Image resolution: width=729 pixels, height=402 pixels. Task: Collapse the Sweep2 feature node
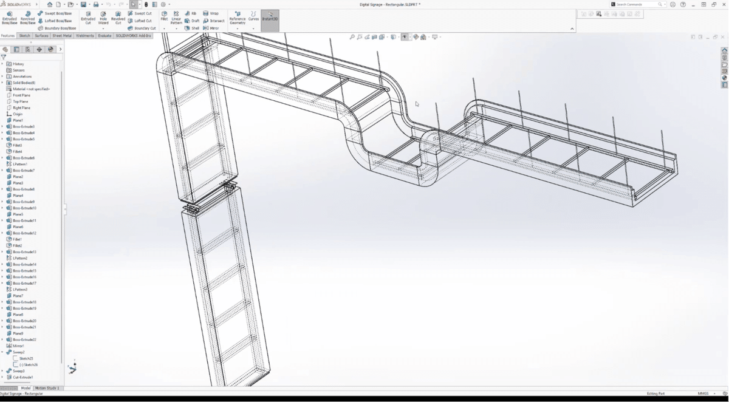pos(2,352)
